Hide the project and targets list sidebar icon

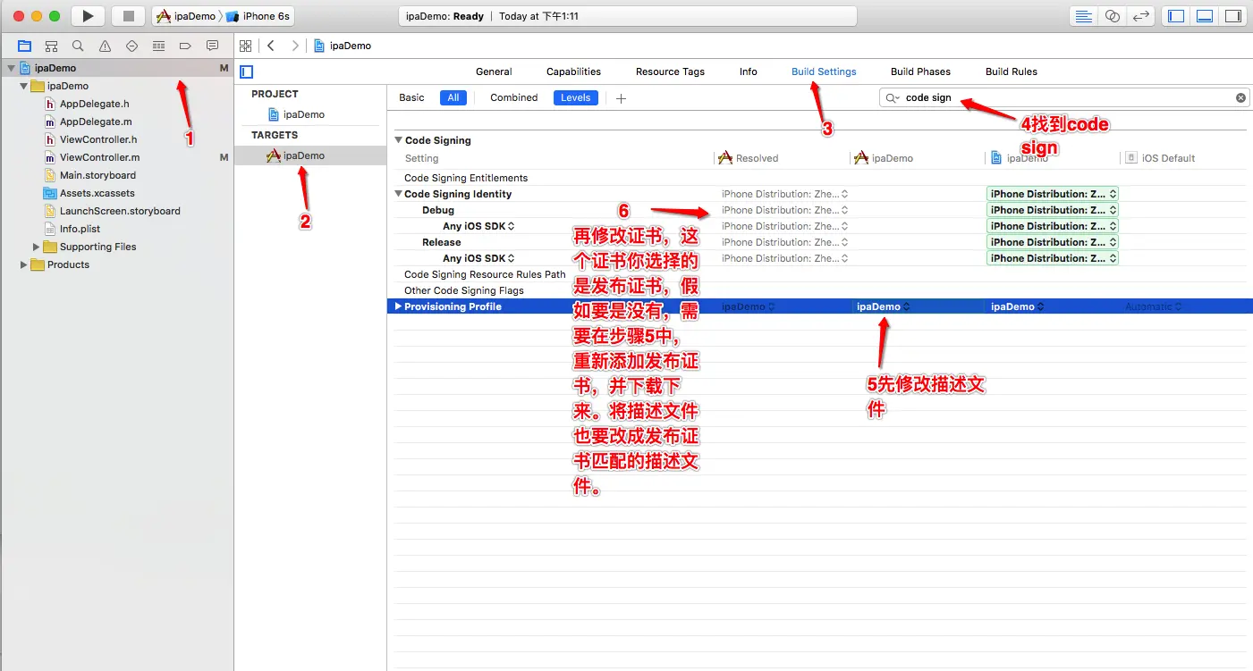[x=247, y=71]
